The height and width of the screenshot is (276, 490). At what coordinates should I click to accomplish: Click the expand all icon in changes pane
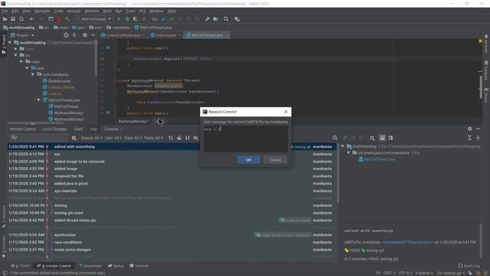coord(469,138)
